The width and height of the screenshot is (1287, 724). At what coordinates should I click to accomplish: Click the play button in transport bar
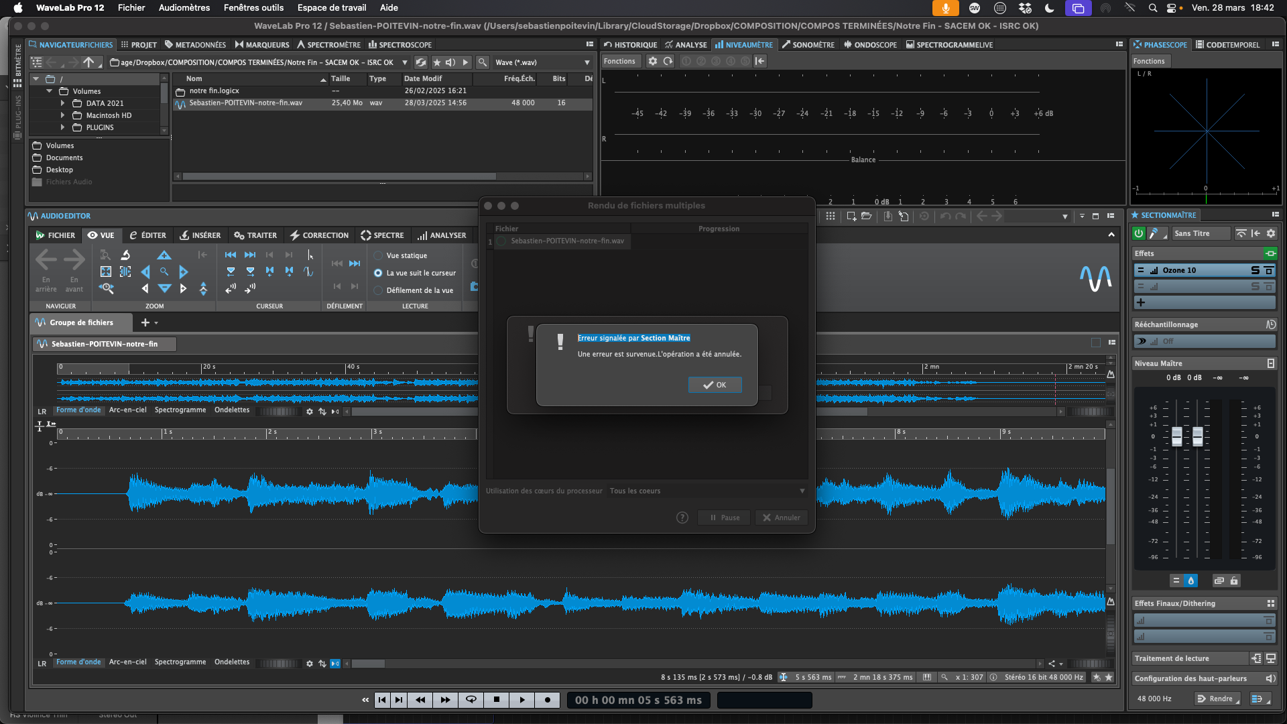(x=522, y=700)
